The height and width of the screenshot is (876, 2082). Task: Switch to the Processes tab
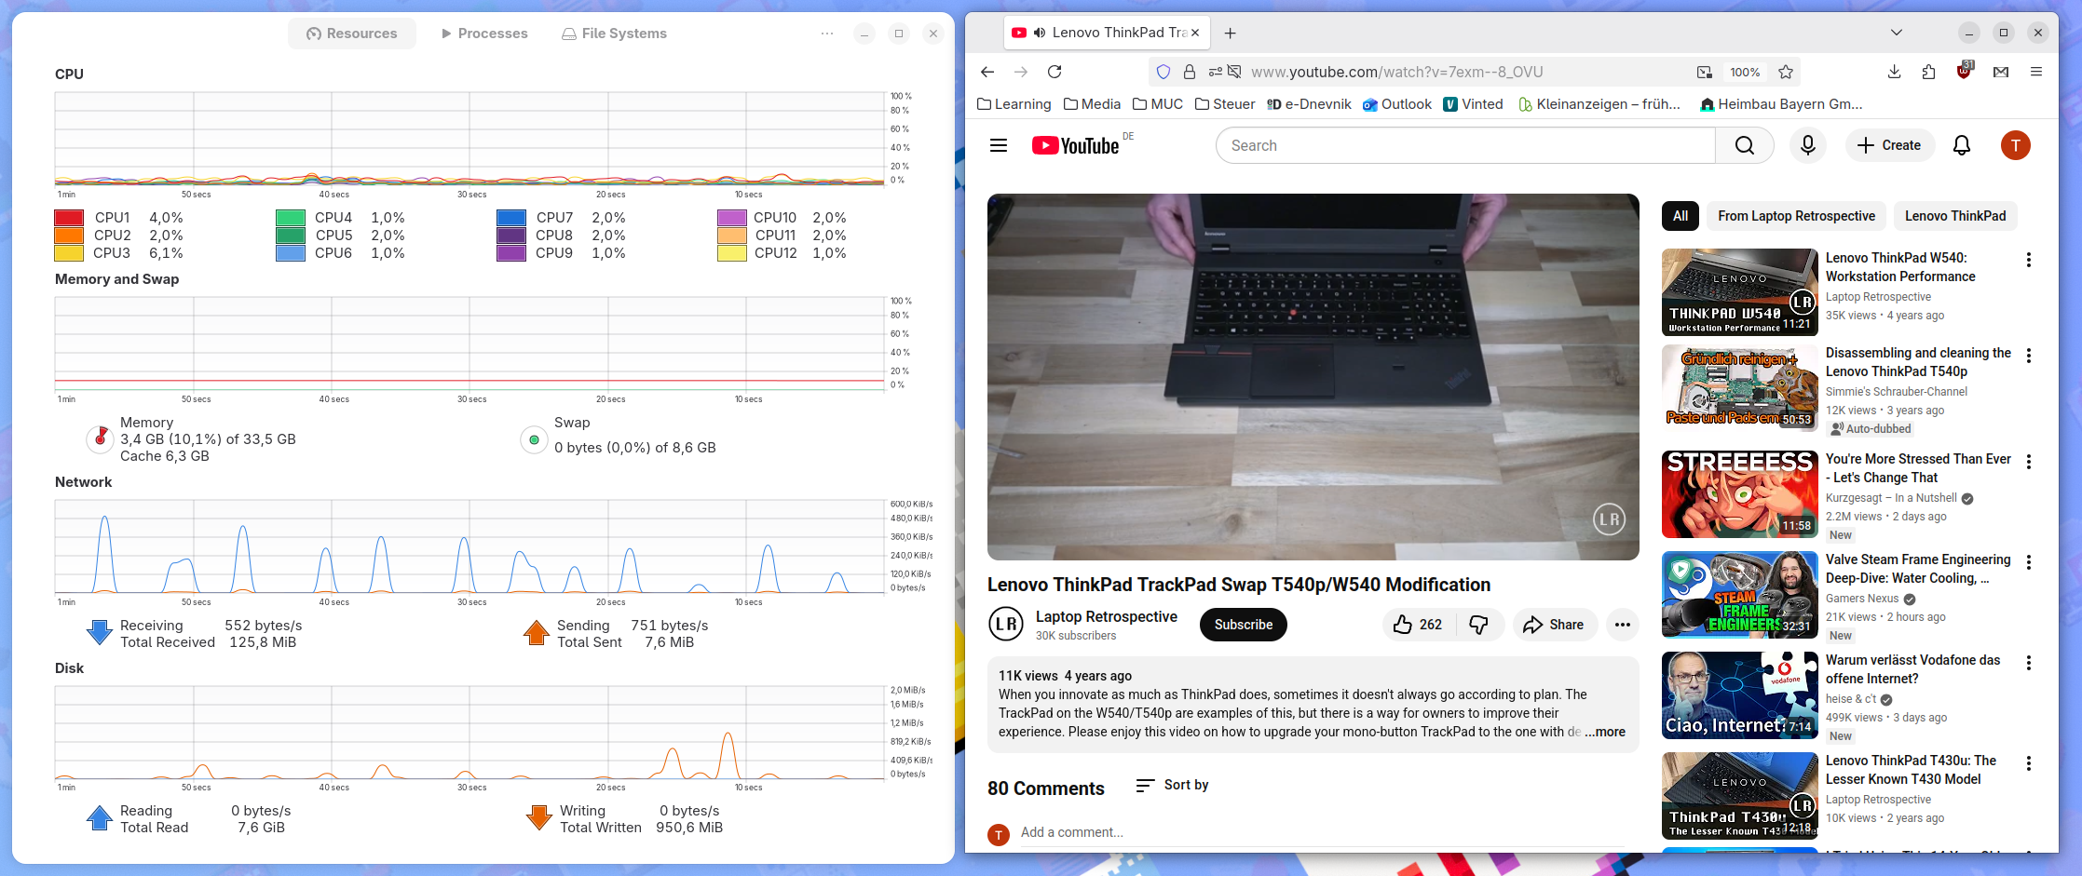pos(483,34)
